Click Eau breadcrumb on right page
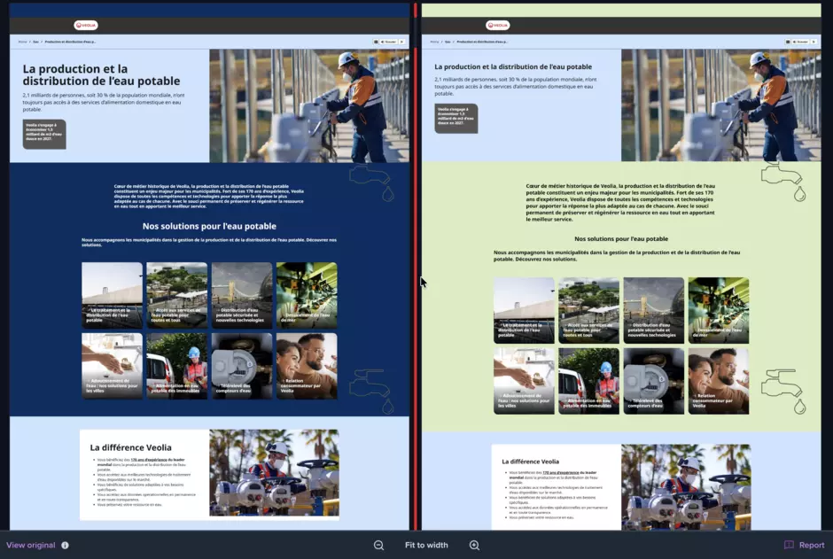Image resolution: width=833 pixels, height=559 pixels. tap(448, 42)
